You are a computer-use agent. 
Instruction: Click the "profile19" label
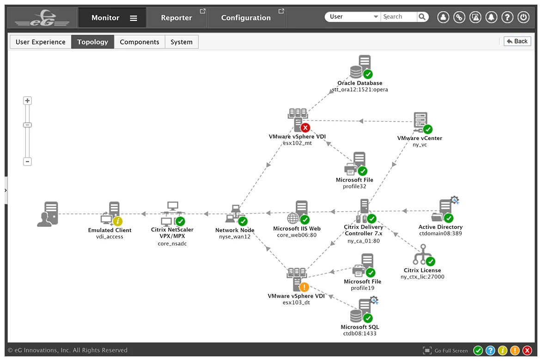pos(362,288)
